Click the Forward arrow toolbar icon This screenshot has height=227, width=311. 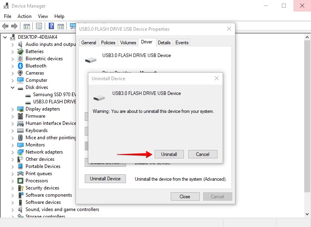click(x=14, y=26)
